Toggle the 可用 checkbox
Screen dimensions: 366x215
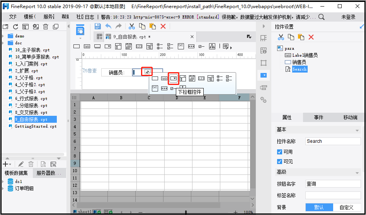pyautogui.click(x=279, y=152)
